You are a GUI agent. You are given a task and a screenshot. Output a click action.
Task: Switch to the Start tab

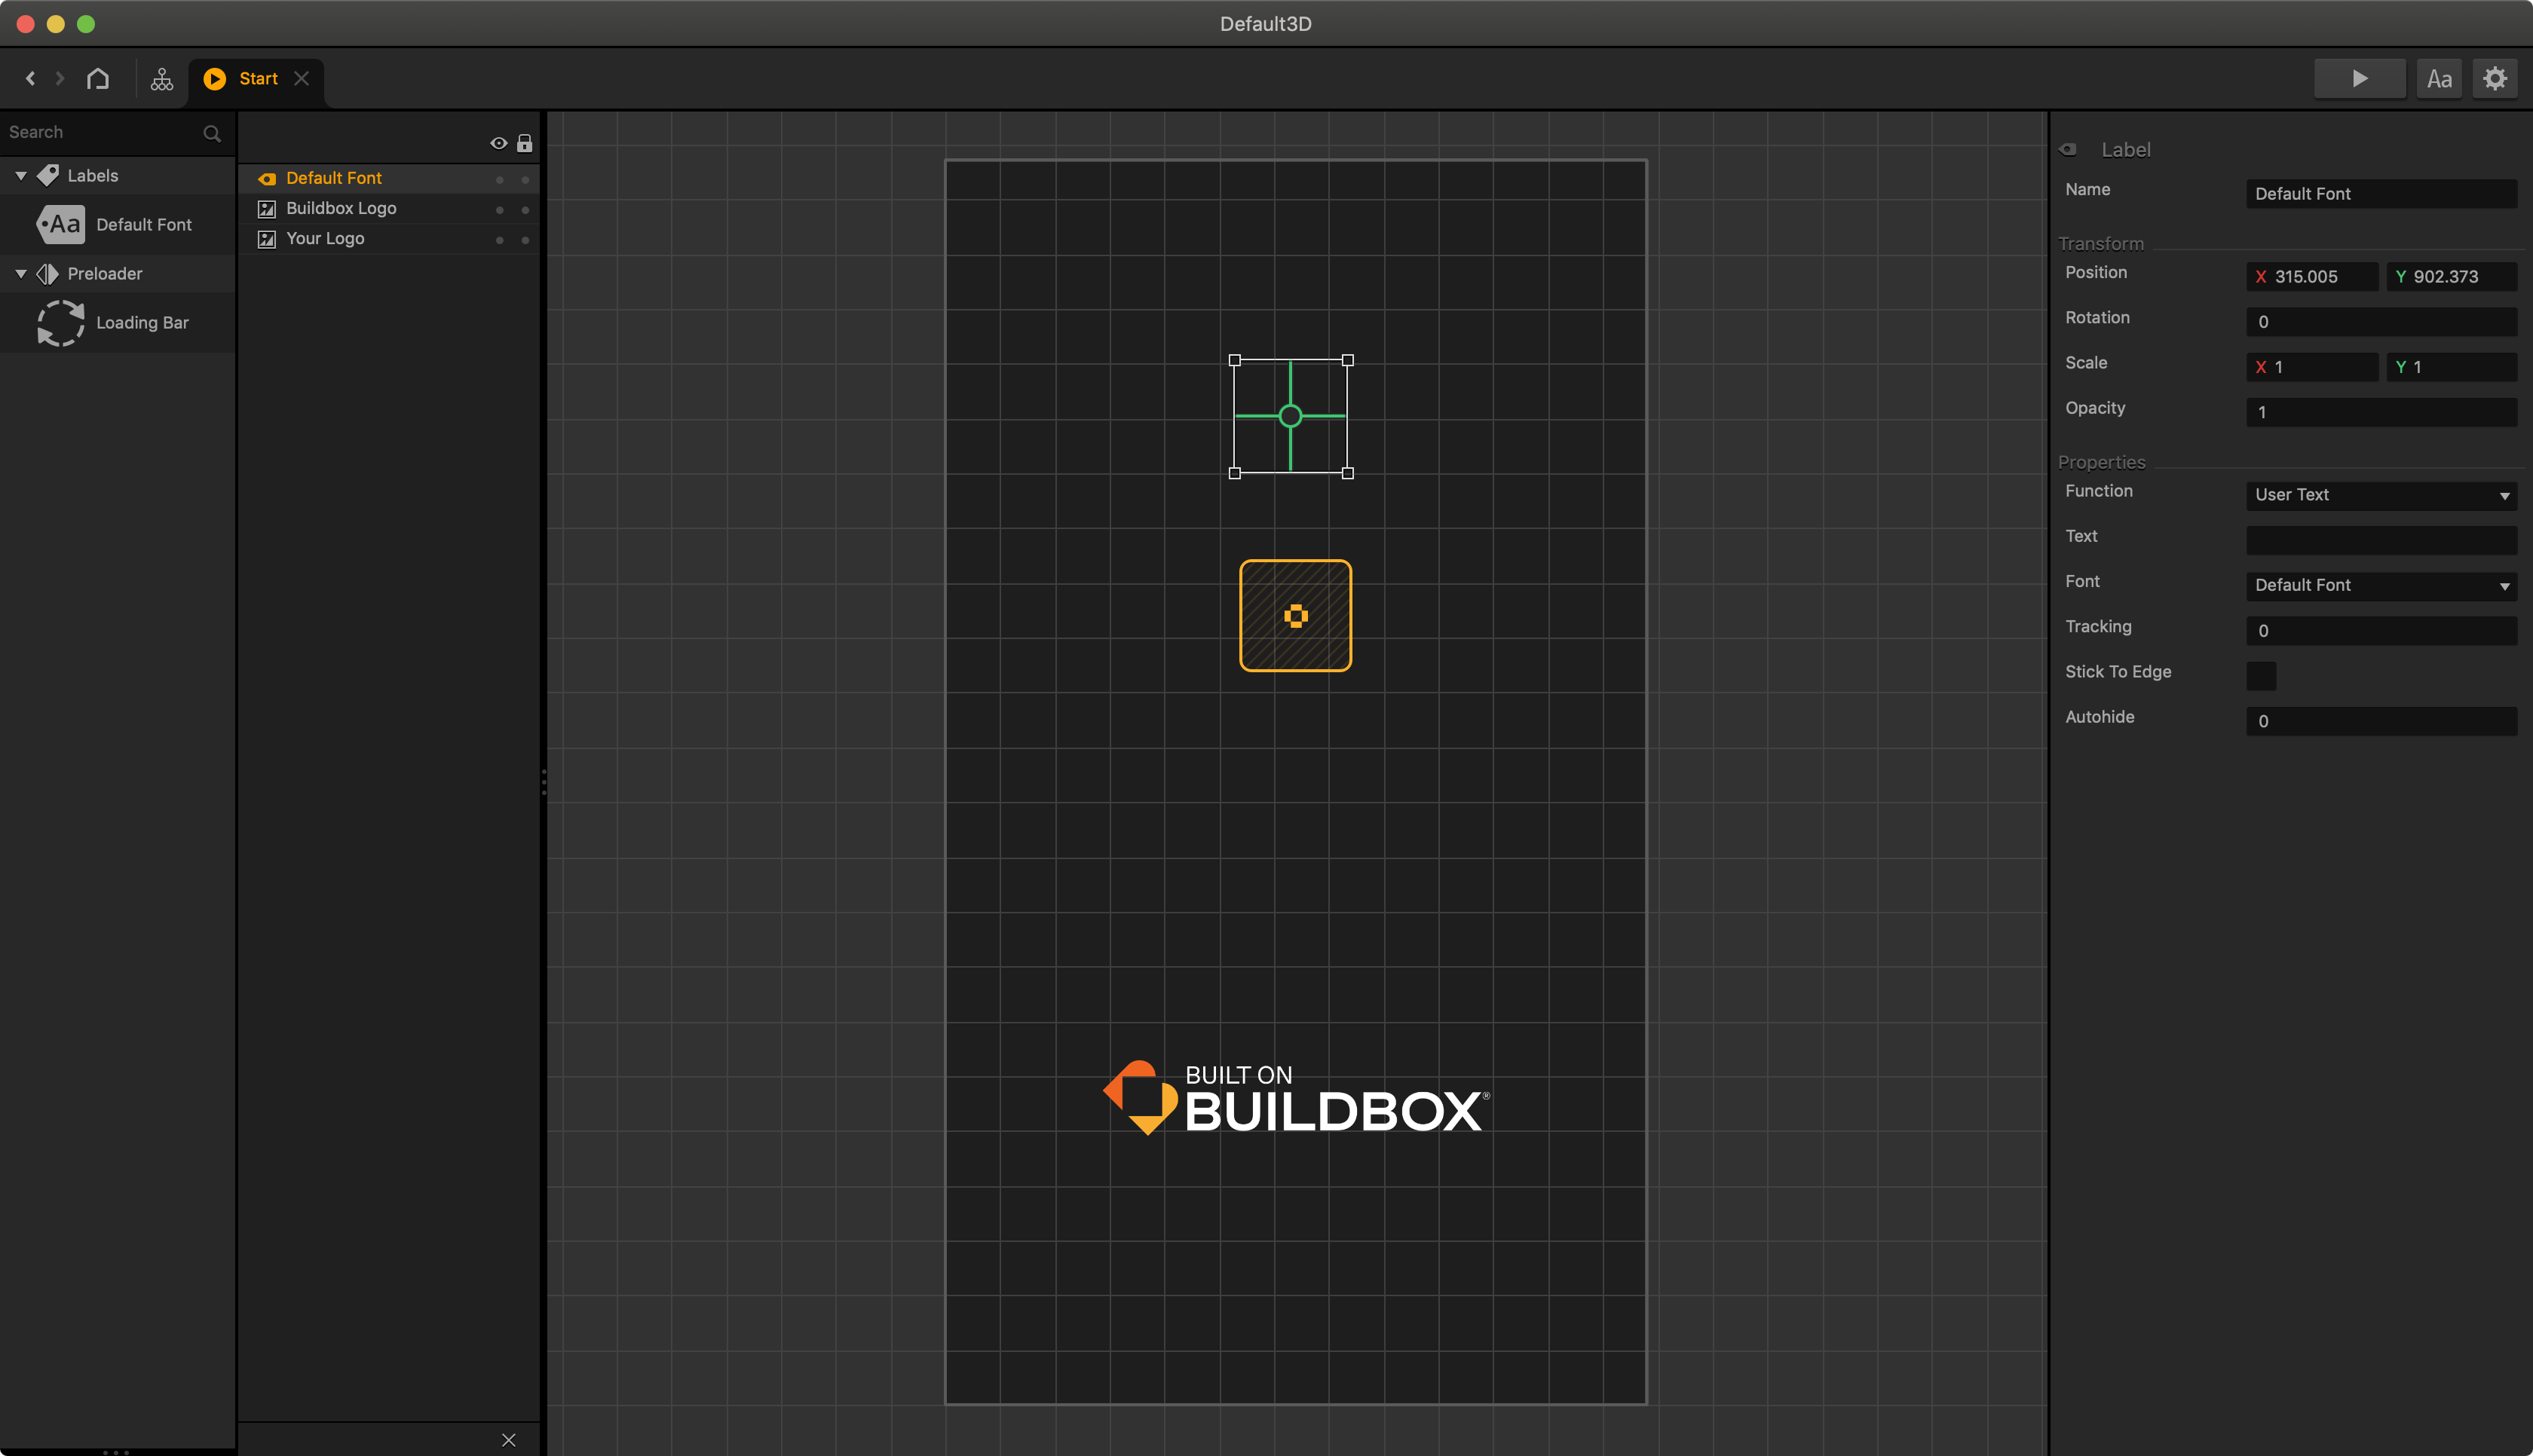pyautogui.click(x=257, y=78)
